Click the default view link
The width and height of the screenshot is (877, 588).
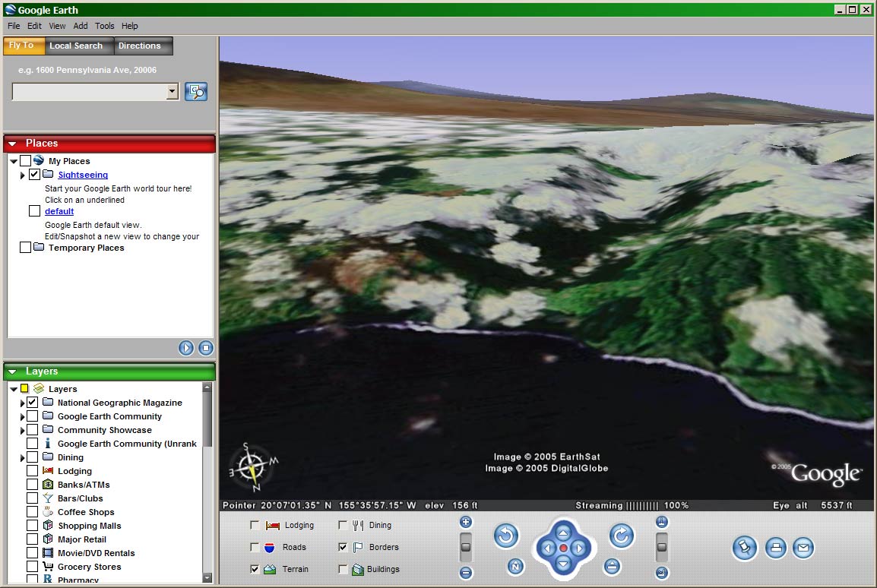(59, 211)
